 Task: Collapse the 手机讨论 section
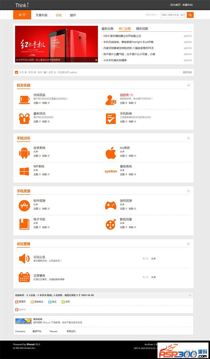pyautogui.click(x=188, y=138)
